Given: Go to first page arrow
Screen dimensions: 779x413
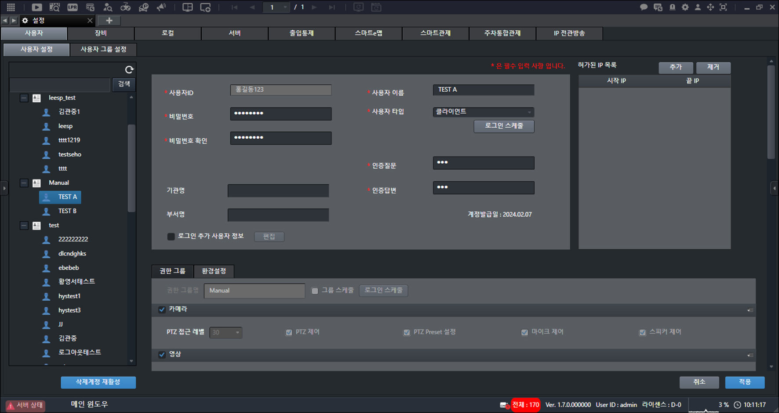Looking at the screenshot, I should click(234, 7).
